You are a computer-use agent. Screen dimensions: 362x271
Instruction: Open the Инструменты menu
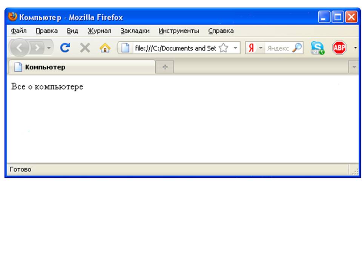pyautogui.click(x=179, y=31)
